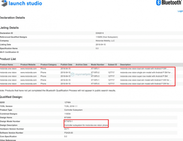This screenshot has height=141, width=183.
Task: Open www.motorola.com link in the XT1970-5 row
Action: tap(28, 84)
